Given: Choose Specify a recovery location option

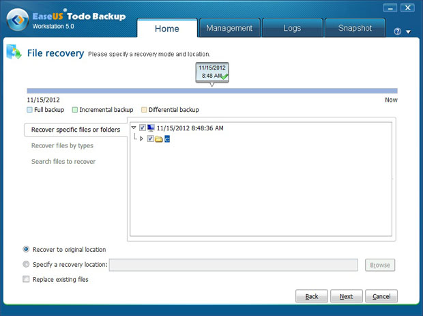Looking at the screenshot, I should (27, 264).
